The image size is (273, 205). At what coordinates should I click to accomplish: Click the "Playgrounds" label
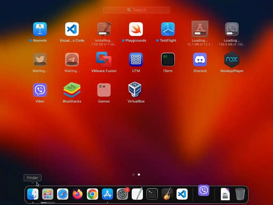pyautogui.click(x=136, y=41)
